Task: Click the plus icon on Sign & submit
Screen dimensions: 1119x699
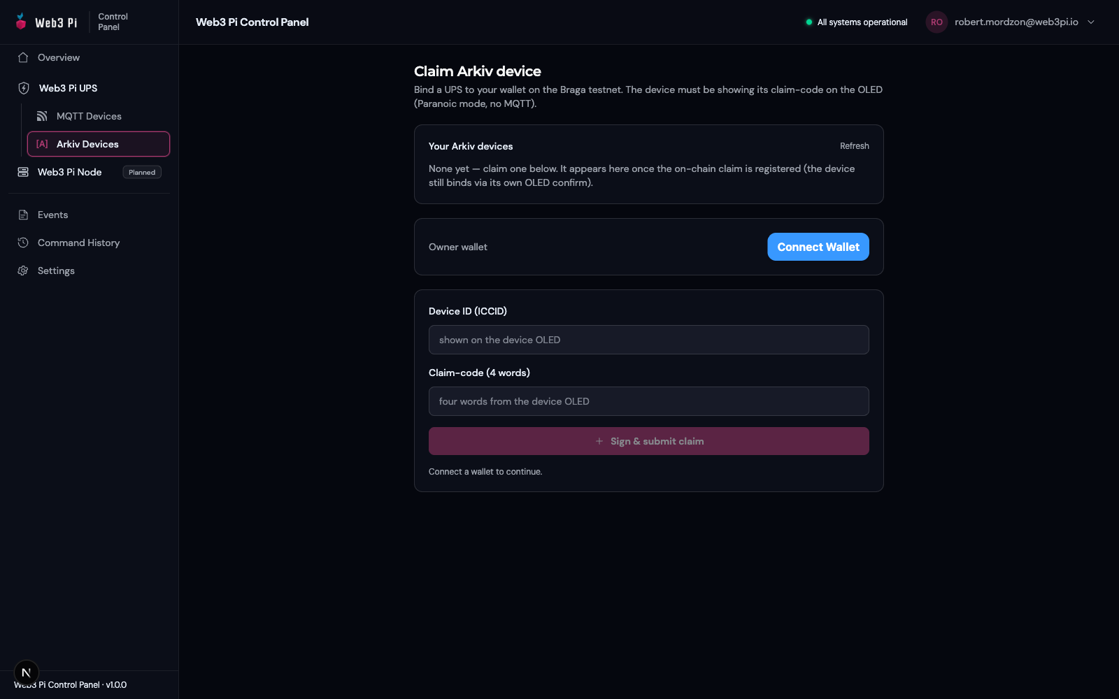Action: [599, 441]
